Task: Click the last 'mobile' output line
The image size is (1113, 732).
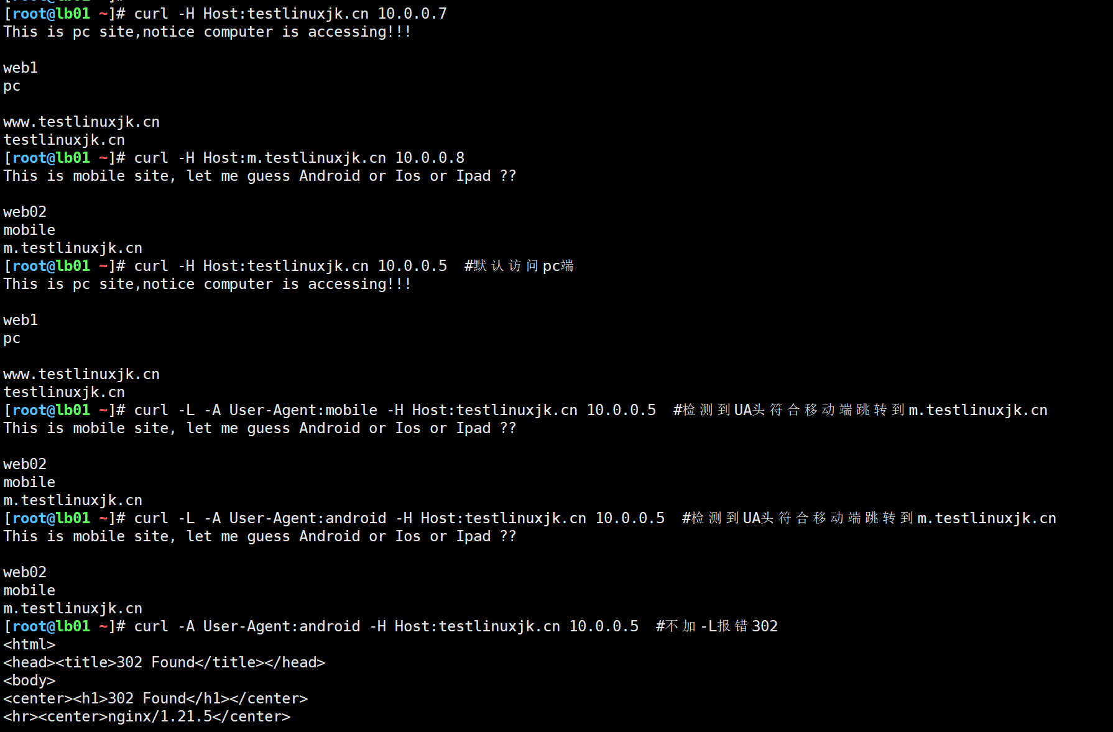Action: pyautogui.click(x=29, y=590)
